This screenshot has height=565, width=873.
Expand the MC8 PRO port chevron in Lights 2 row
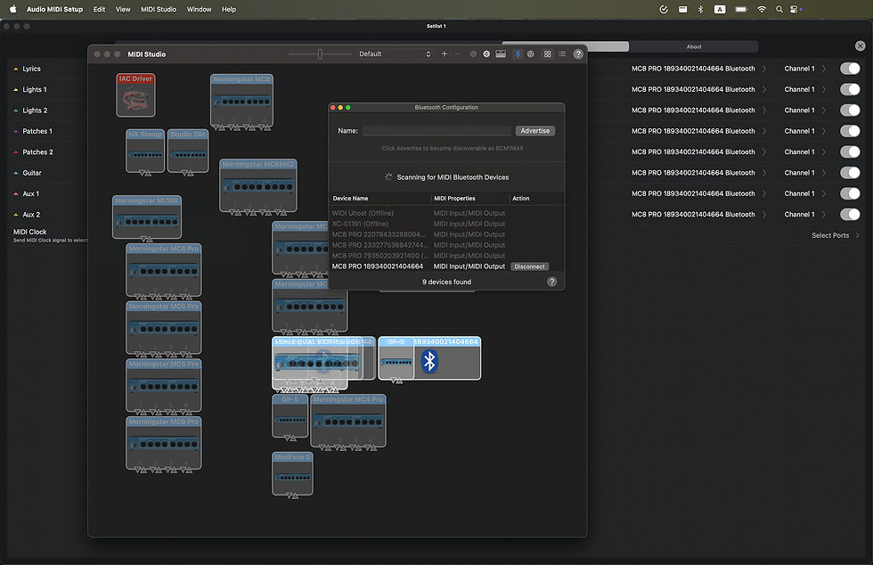coord(764,111)
